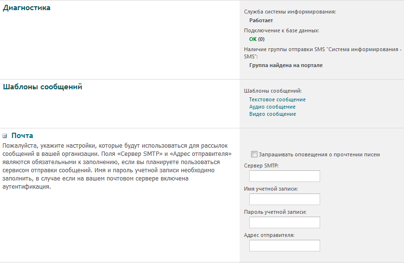The image size is (404, 263).
Task: Open the Текстовое сообщение template link
Action: point(277,99)
